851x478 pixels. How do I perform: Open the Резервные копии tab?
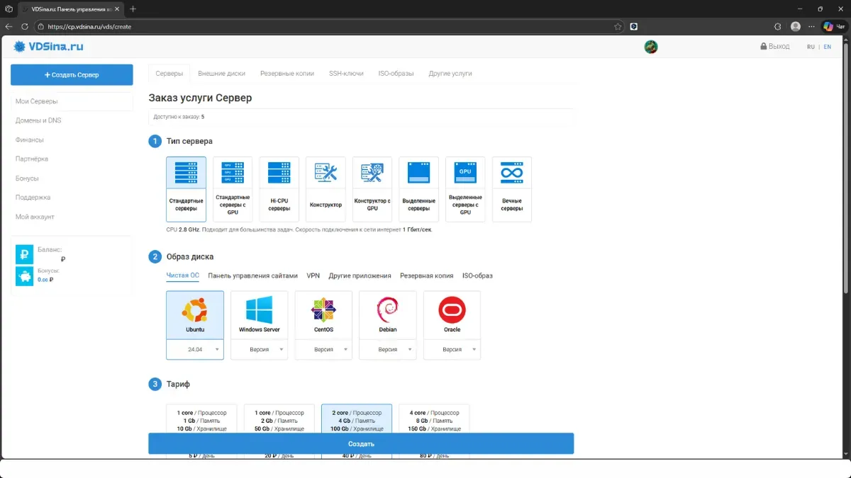click(x=287, y=74)
